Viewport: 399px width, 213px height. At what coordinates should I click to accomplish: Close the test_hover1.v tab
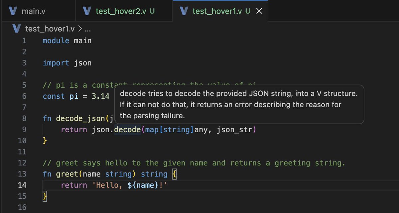click(x=259, y=11)
